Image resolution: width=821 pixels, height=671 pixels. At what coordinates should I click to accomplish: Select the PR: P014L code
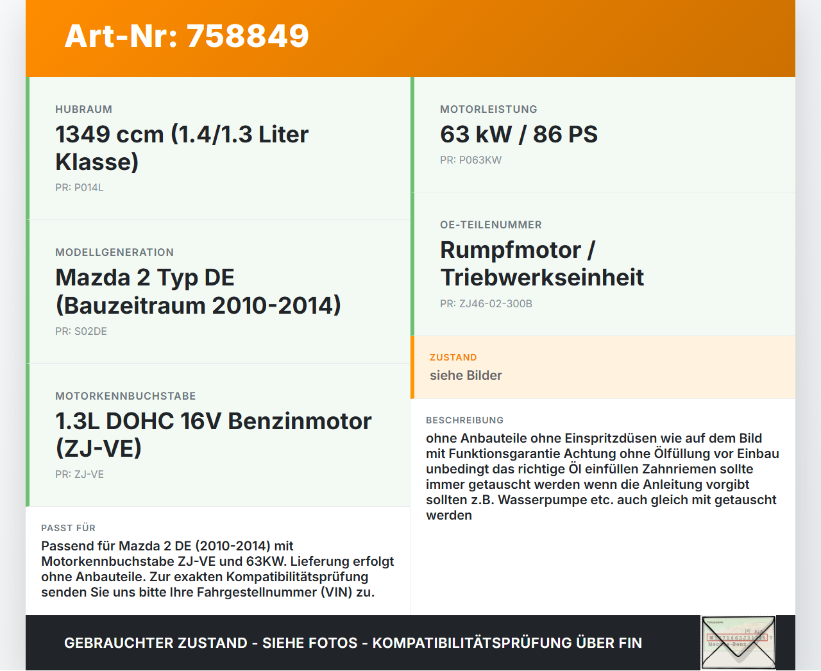80,188
